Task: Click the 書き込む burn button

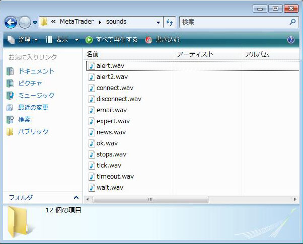Action: point(163,40)
